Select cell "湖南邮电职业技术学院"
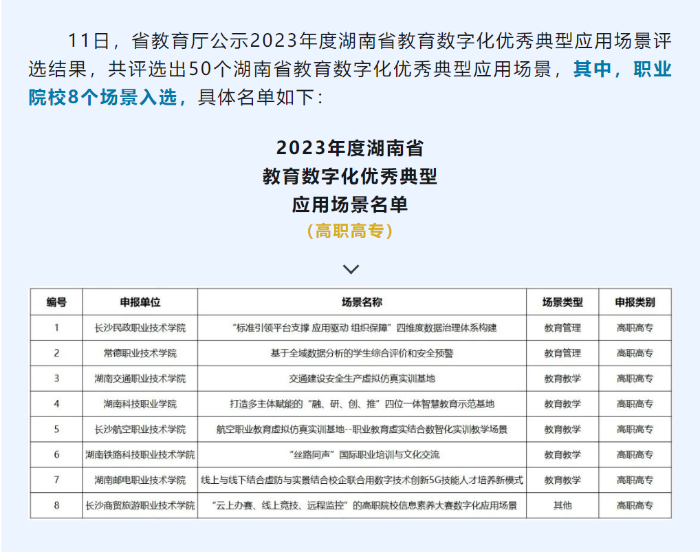Image resolution: width=700 pixels, height=552 pixels. click(140, 480)
